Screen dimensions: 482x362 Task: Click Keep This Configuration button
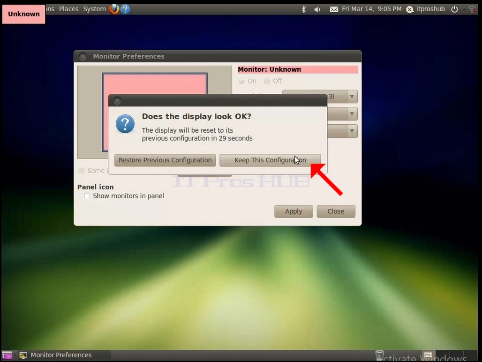pos(270,160)
